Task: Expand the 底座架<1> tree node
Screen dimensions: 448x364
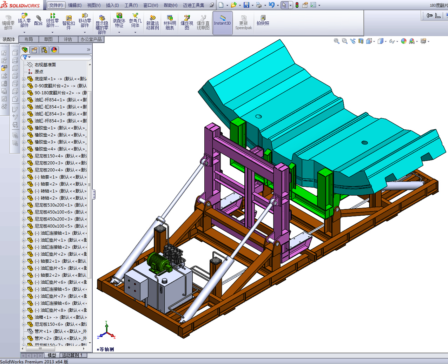Action: click(24, 79)
